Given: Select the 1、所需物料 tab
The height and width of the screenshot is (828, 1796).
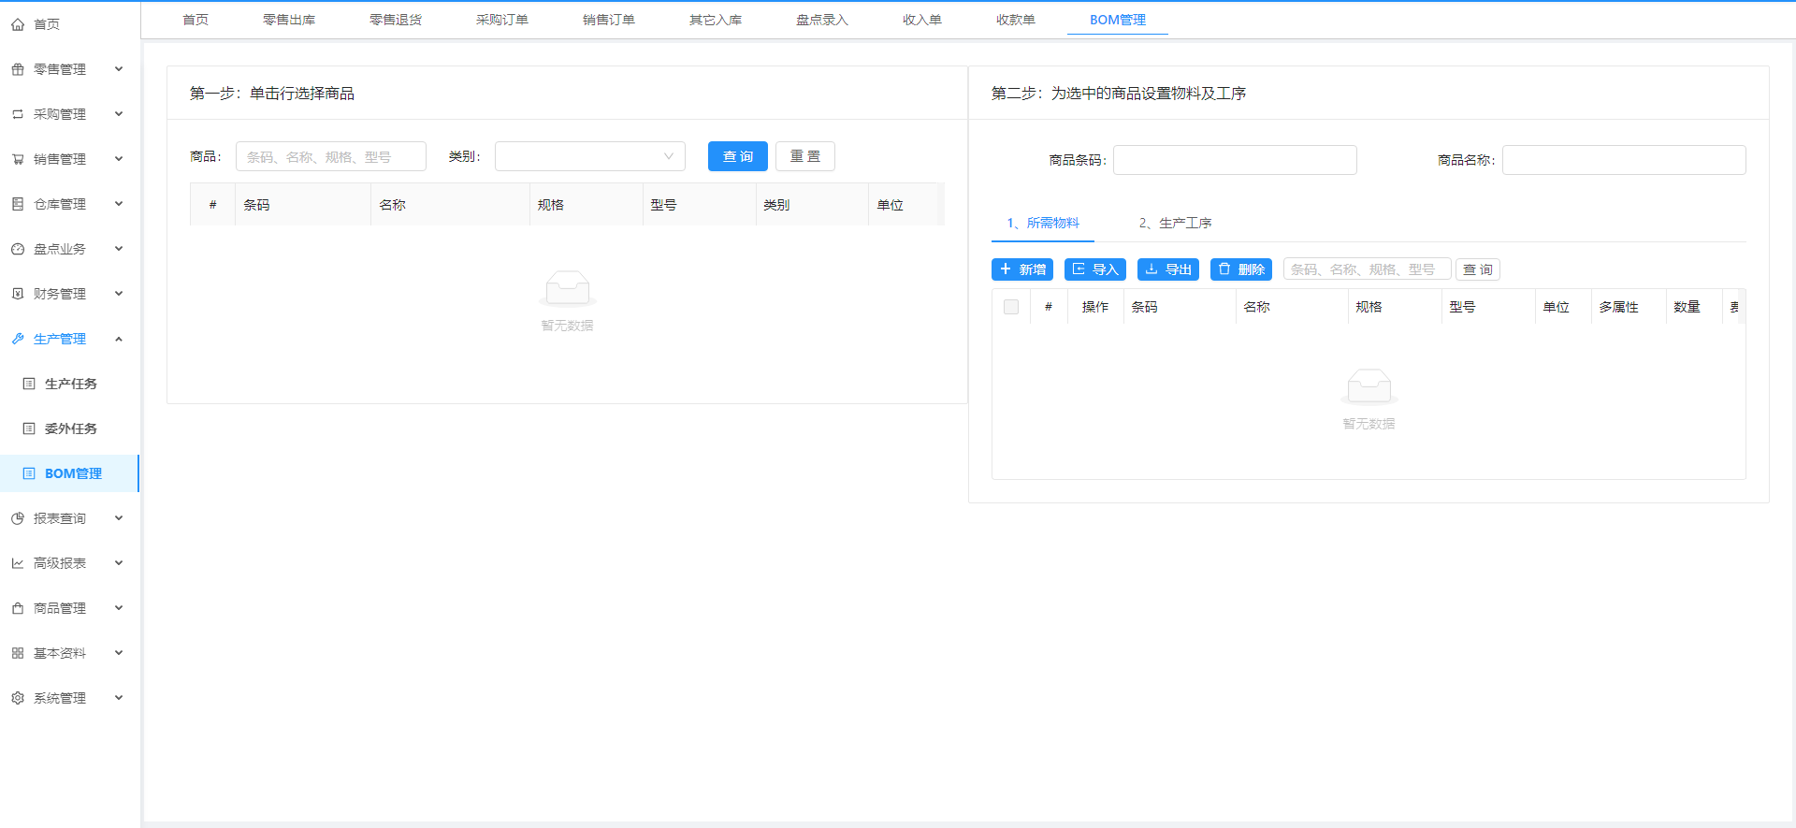Looking at the screenshot, I should [x=1043, y=223].
